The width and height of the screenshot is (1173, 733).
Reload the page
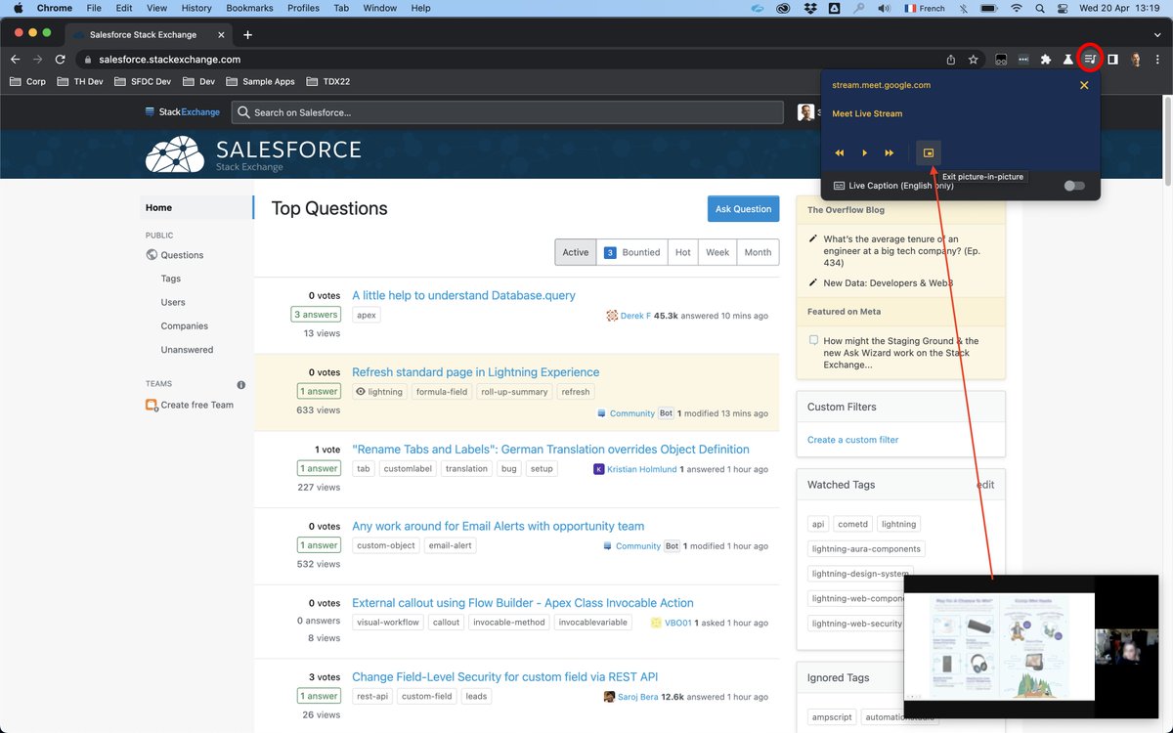[61, 60]
